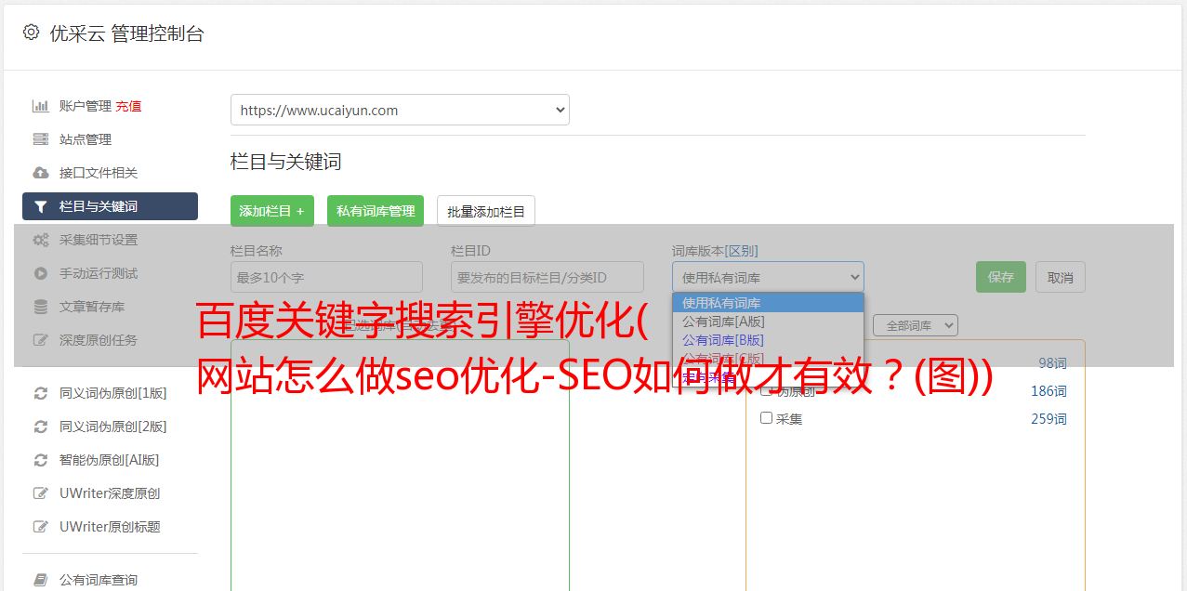The height and width of the screenshot is (591, 1187).
Task: Choose 公有词库[B版] from the dropdown list
Action: [768, 340]
